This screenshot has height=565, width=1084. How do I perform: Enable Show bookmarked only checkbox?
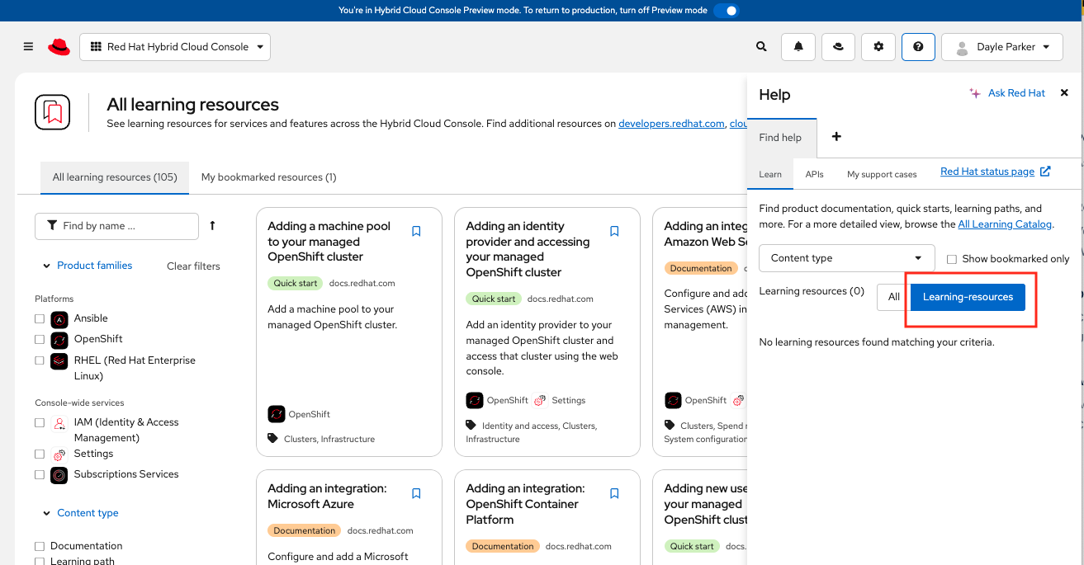952,259
